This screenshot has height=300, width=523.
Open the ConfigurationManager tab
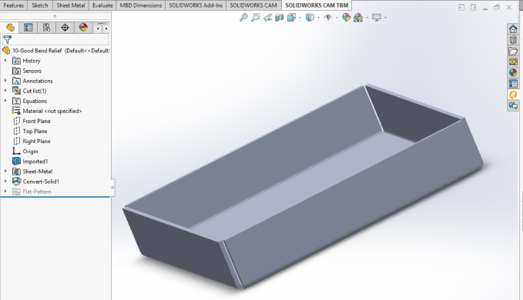(x=47, y=28)
